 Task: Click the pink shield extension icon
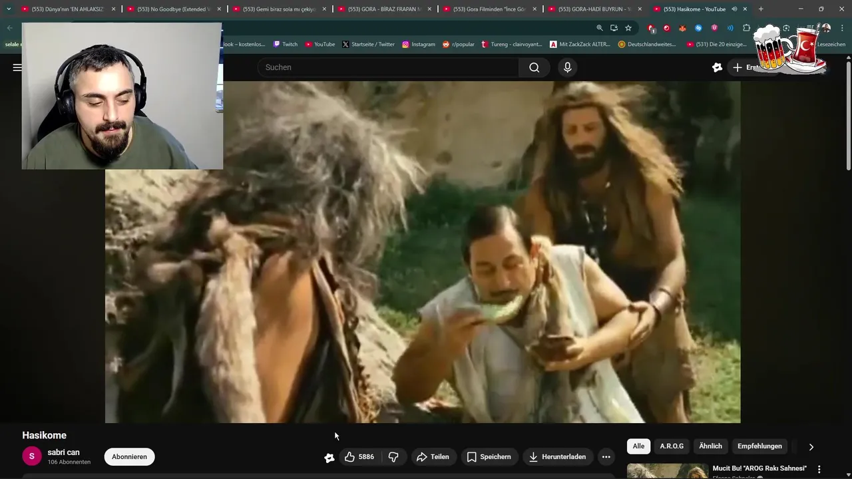click(714, 28)
